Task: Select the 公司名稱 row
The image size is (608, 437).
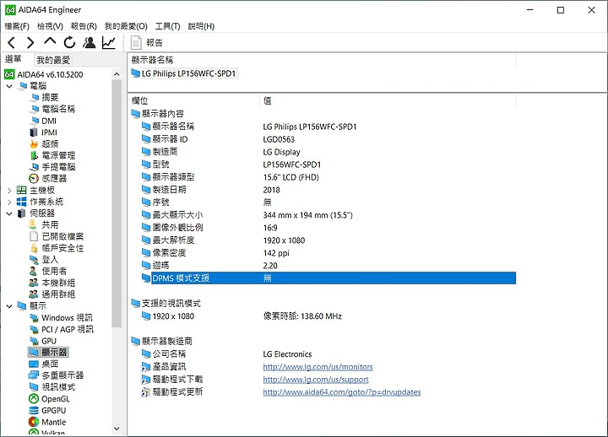Action: point(328,353)
